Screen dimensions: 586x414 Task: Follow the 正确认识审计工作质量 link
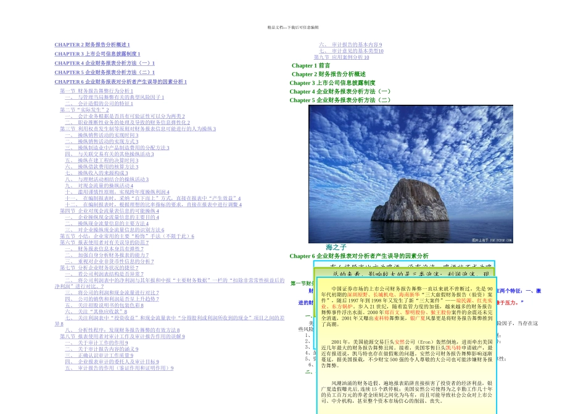pos(99,355)
